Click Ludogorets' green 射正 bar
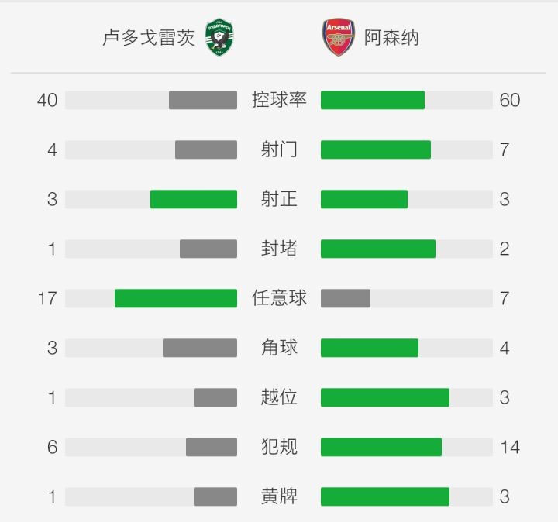The width and height of the screenshot is (558, 522). (x=194, y=199)
